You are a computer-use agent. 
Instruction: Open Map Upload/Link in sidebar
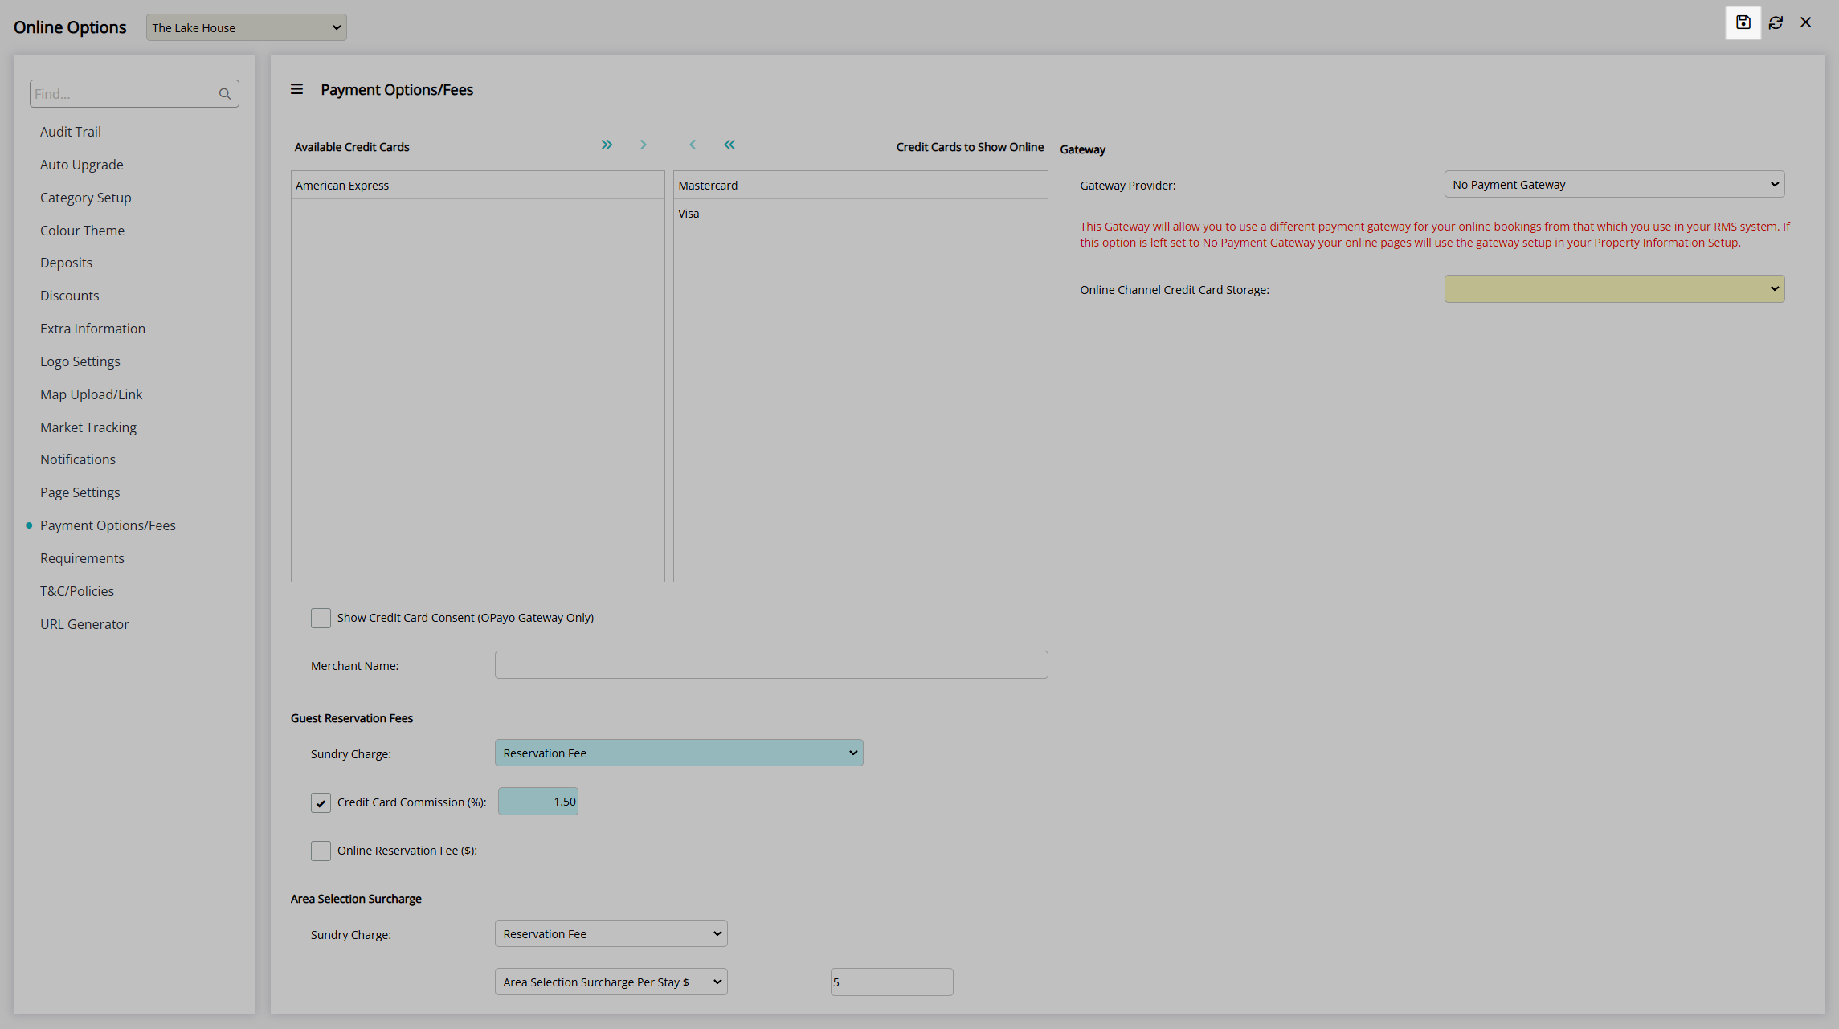[x=92, y=394]
